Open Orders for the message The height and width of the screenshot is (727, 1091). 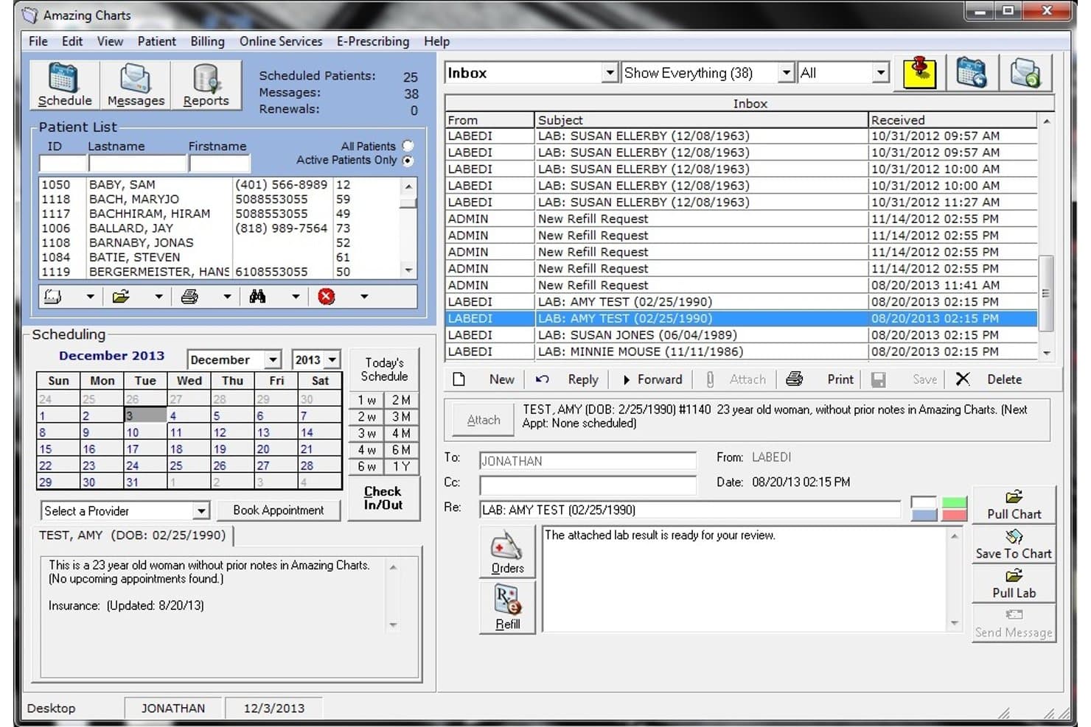tap(507, 552)
